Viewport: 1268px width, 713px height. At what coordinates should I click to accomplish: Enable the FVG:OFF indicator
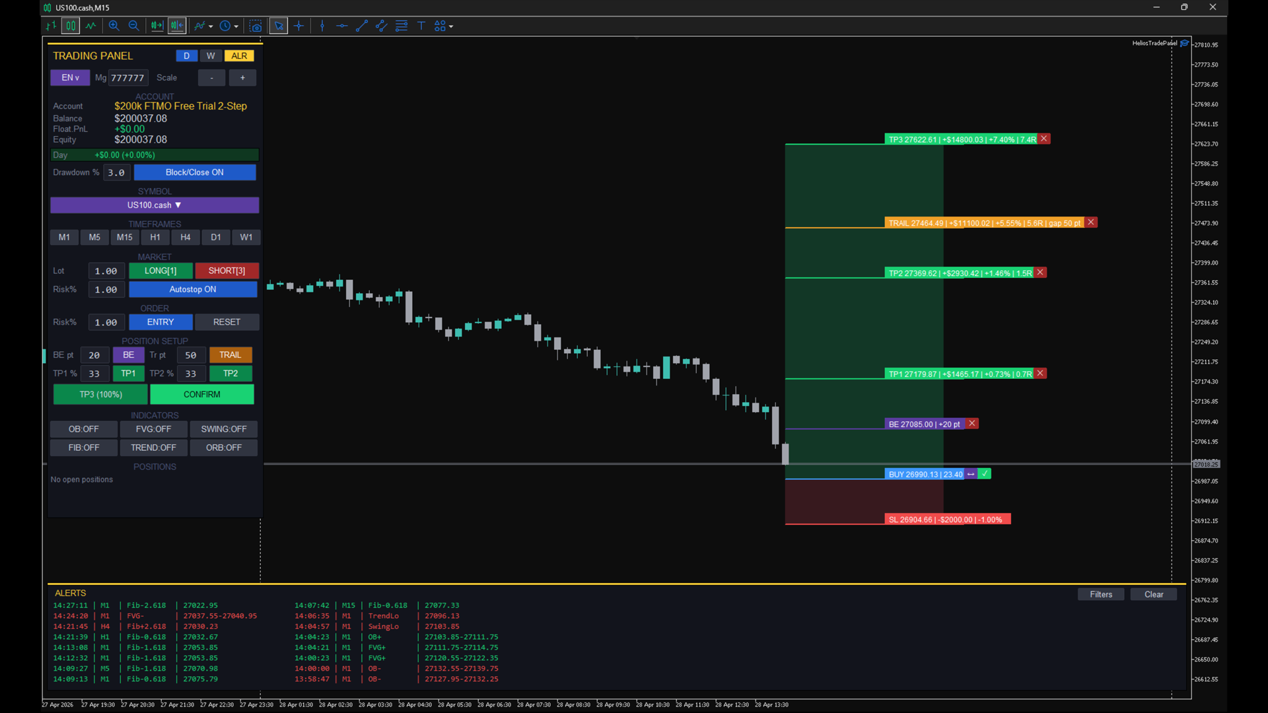coord(153,429)
